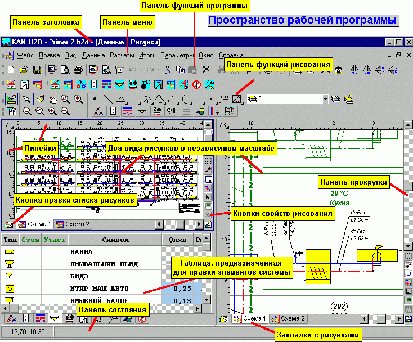Select the circle drawing tool
Screen dimensions: 413x342
(x=198, y=99)
